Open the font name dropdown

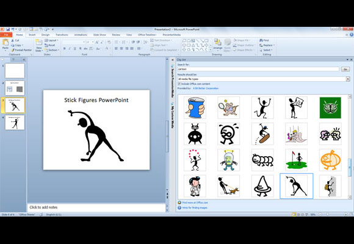click(x=84, y=42)
